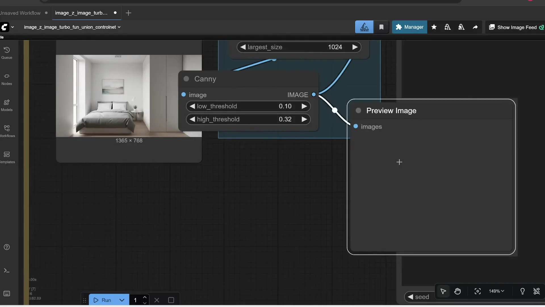Screen dimensions: 545x307
Task: Toggle the link visibility icon at bottom right
Action: point(537,291)
